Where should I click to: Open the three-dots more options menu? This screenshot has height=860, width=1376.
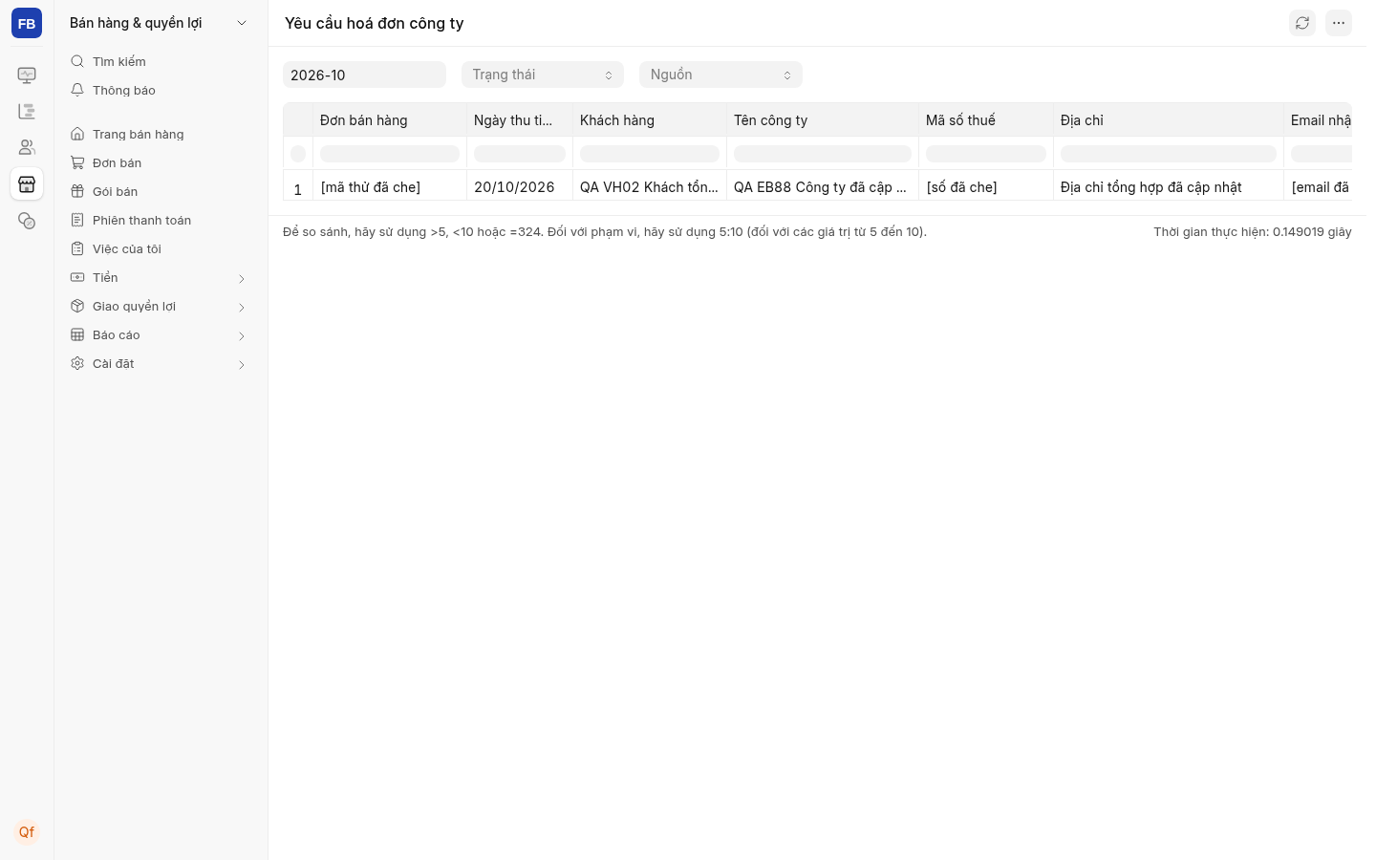[1339, 23]
